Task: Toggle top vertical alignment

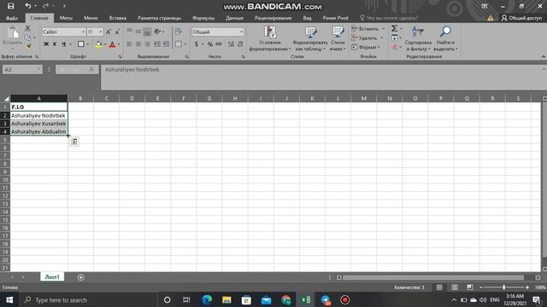Action: click(129, 32)
